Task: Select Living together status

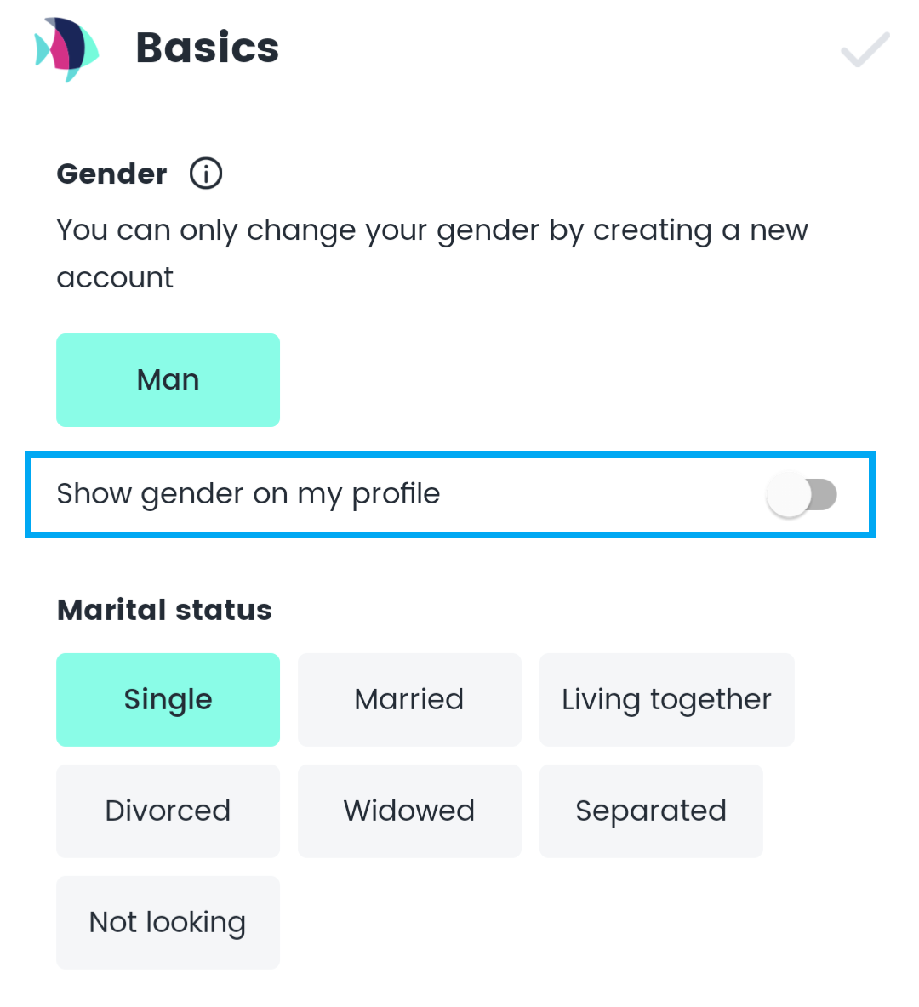Action: point(666,699)
